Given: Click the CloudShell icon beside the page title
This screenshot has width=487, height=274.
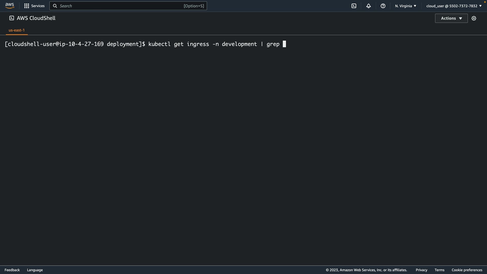Looking at the screenshot, I should pos(12,18).
